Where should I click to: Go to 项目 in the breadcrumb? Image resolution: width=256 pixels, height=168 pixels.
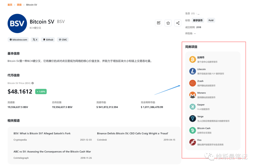point(19,5)
